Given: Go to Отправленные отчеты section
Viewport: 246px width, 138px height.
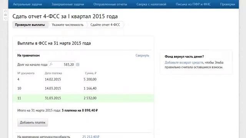Looking at the screenshot, I should [x=110, y=4].
